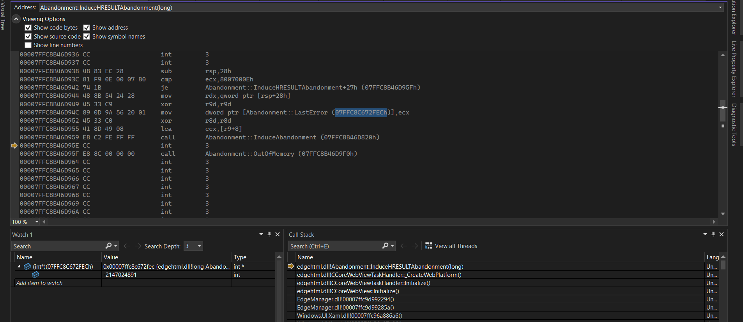
Task: Click the Call Stack search magnifier icon
Action: 385,246
